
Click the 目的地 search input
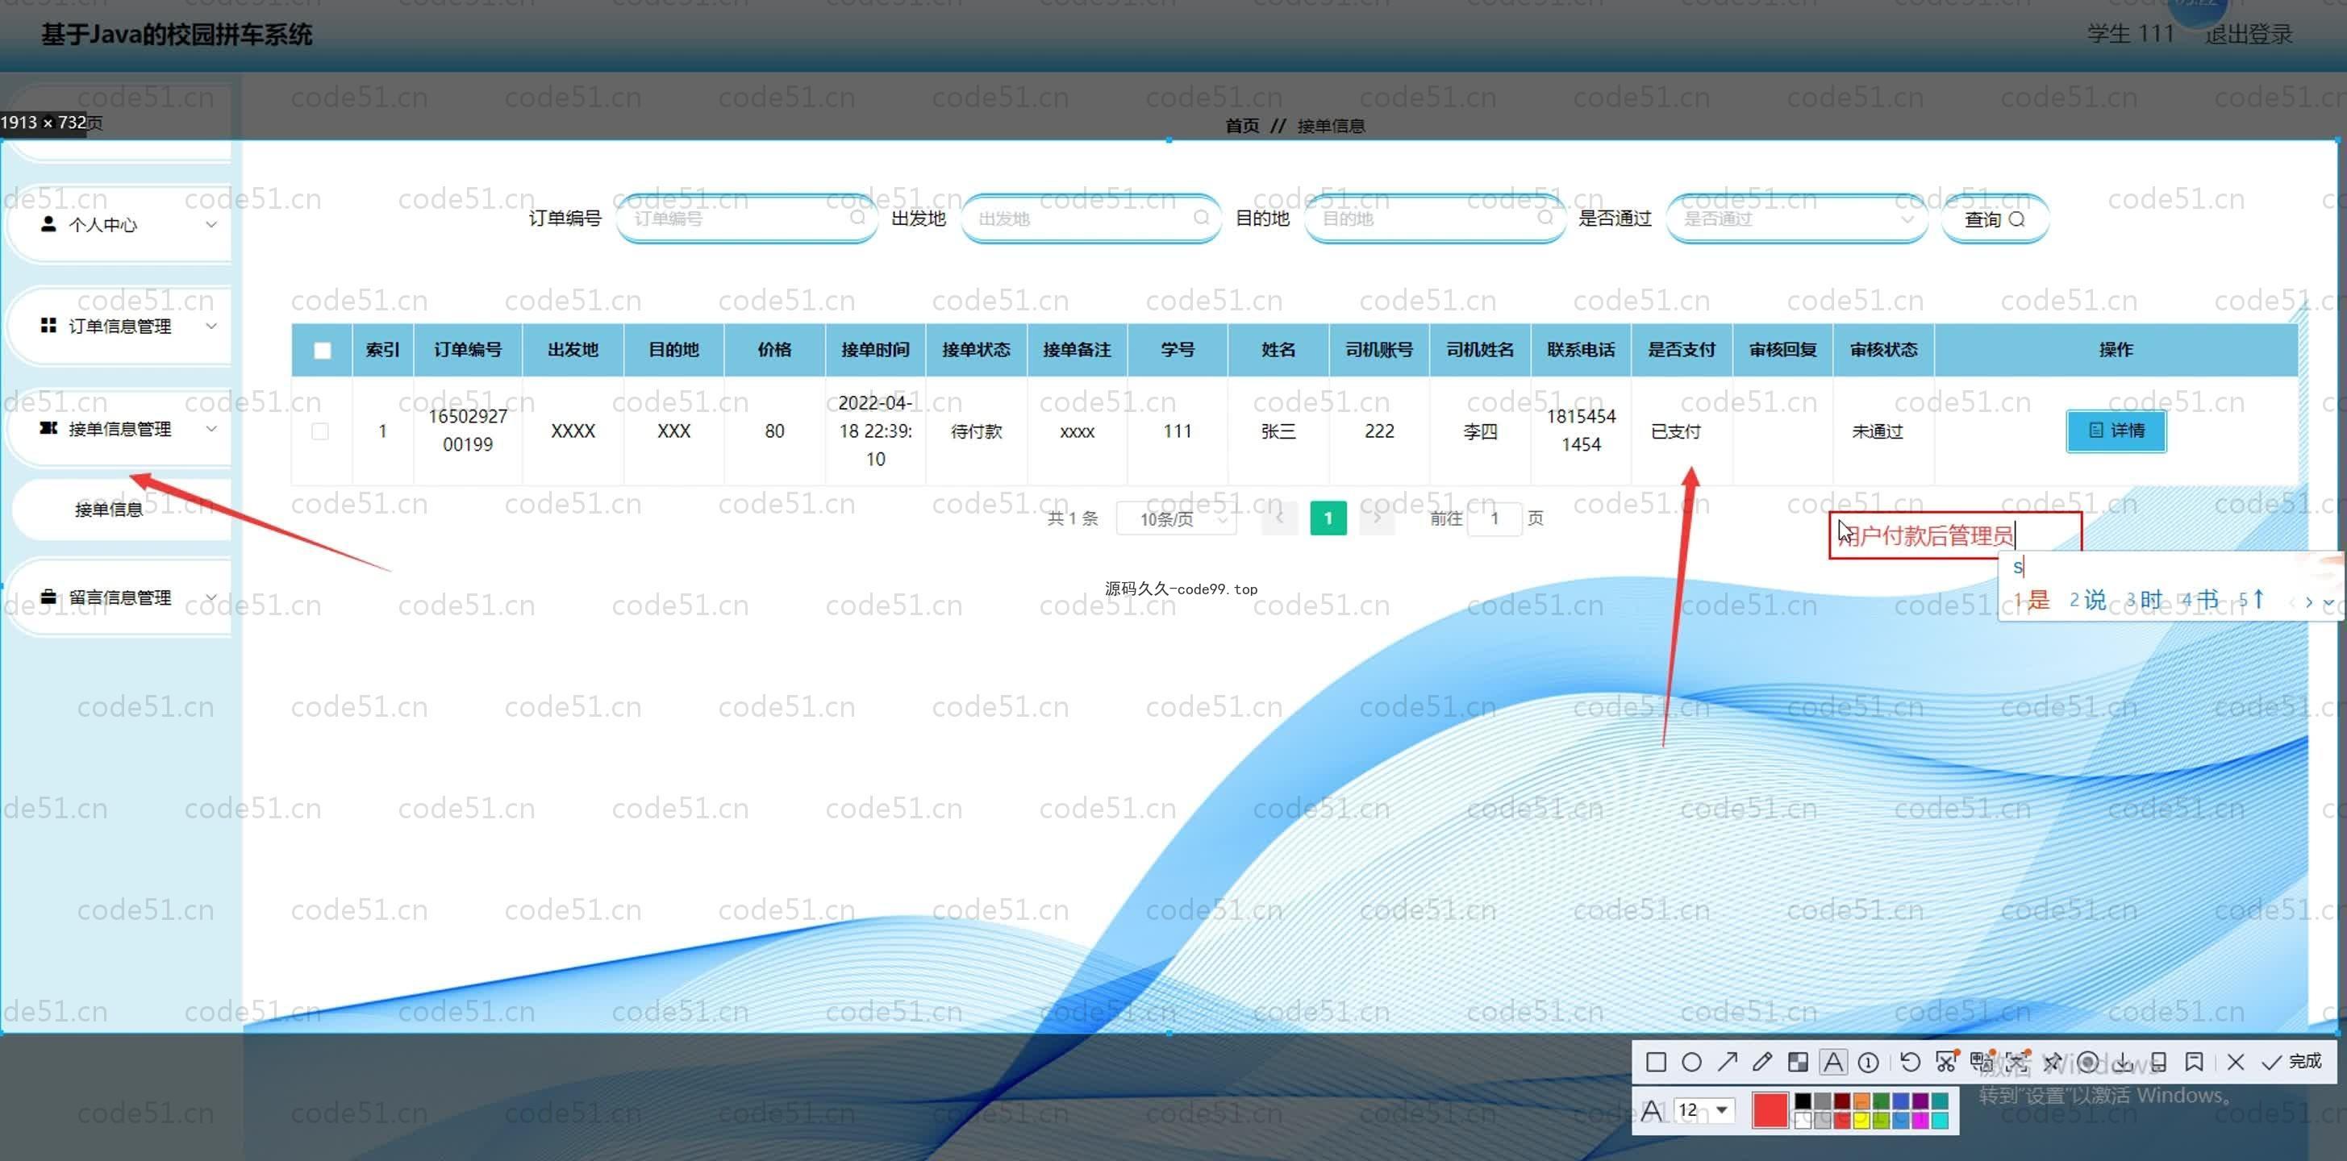(x=1435, y=218)
